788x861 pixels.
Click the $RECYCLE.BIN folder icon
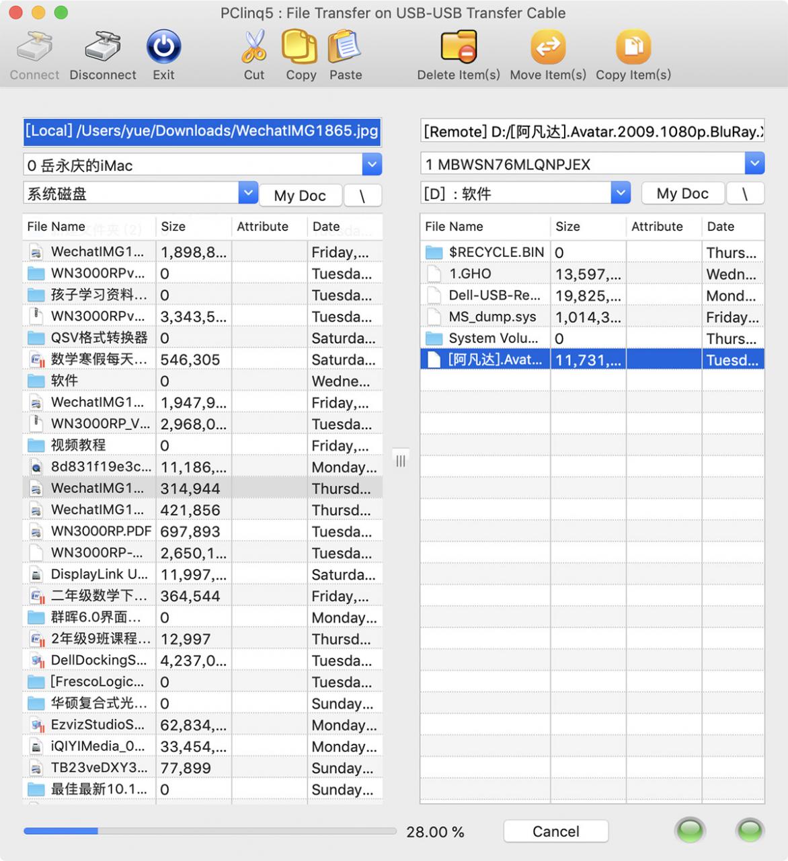tap(434, 252)
